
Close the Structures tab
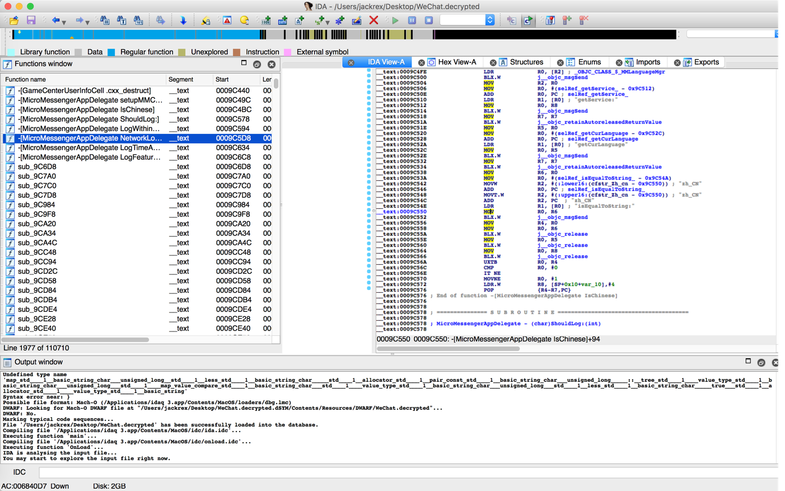pyautogui.click(x=493, y=63)
